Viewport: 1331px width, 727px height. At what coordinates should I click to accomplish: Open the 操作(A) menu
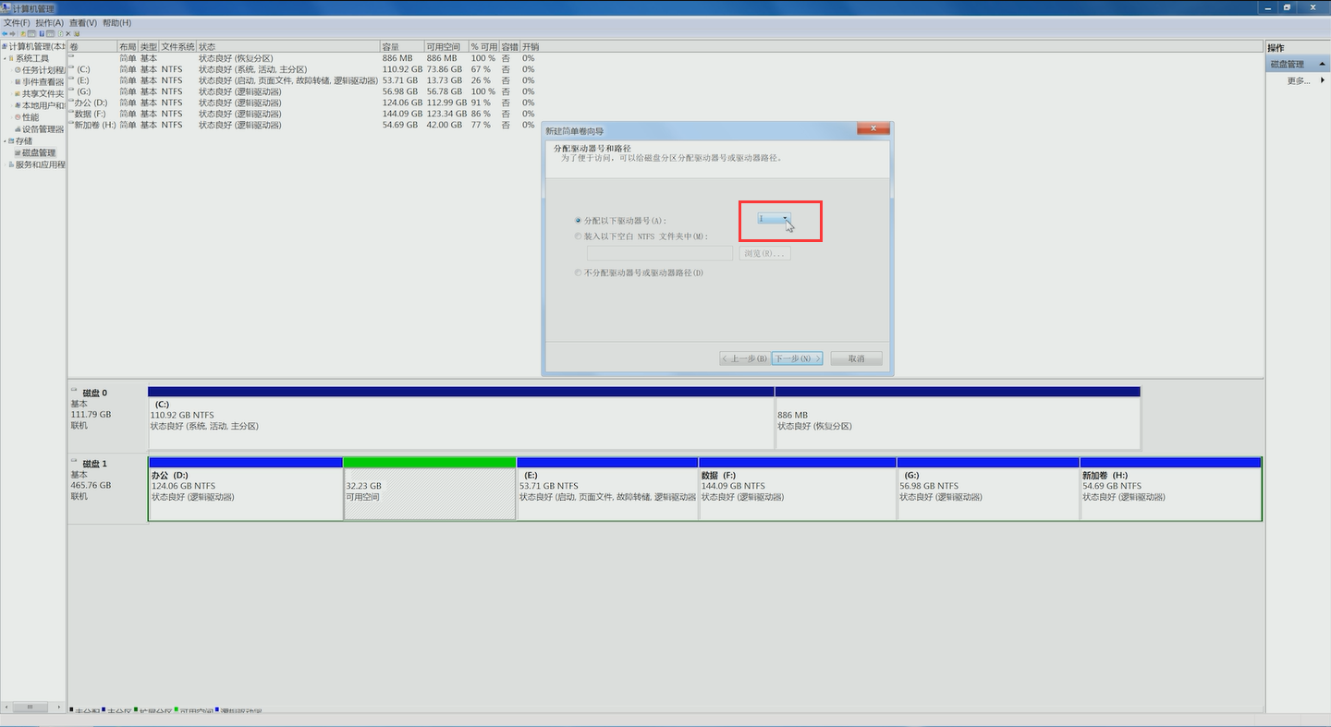coord(50,22)
